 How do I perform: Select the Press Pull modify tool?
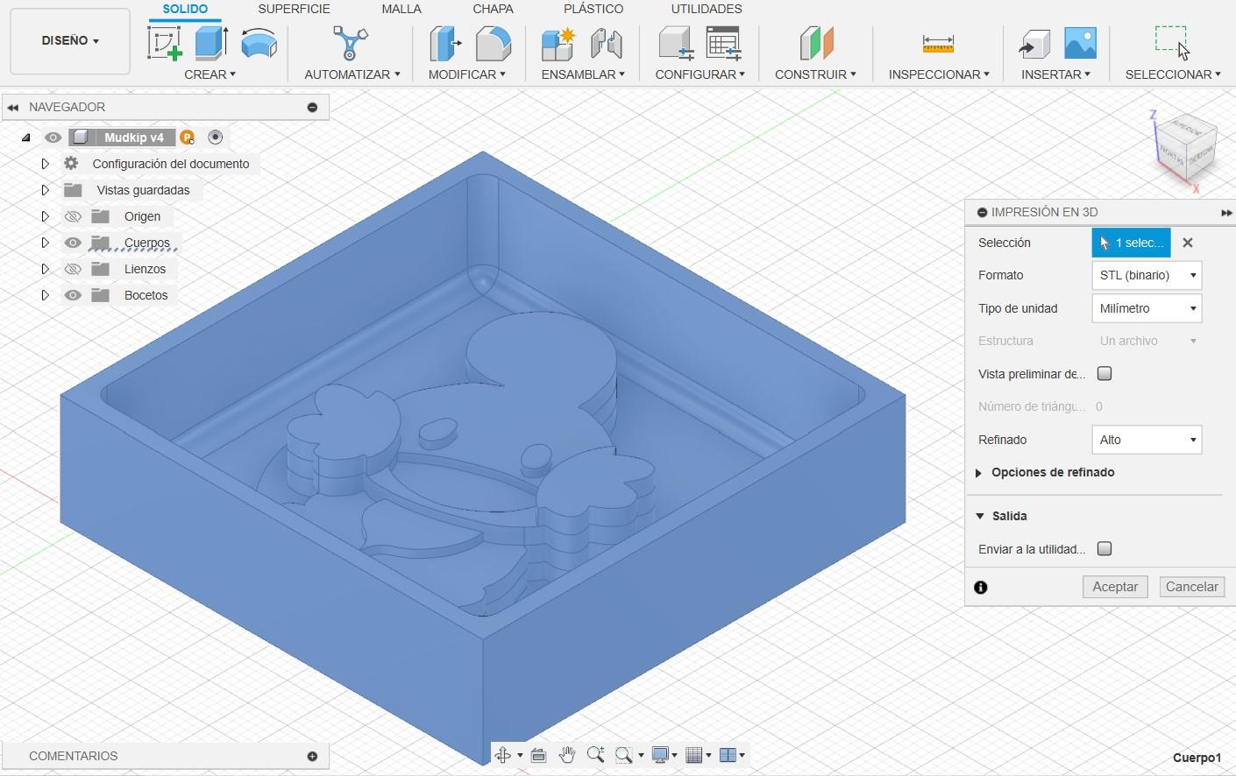pyautogui.click(x=445, y=43)
